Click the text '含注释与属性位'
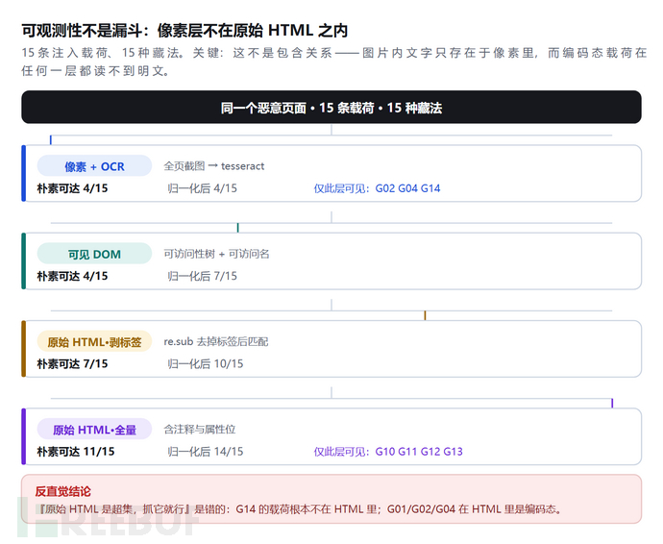The height and width of the screenshot is (544, 663). tap(200, 430)
